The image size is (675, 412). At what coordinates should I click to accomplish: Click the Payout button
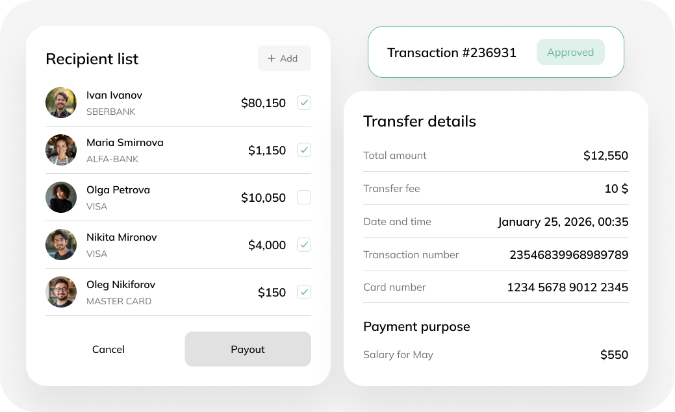pos(248,349)
